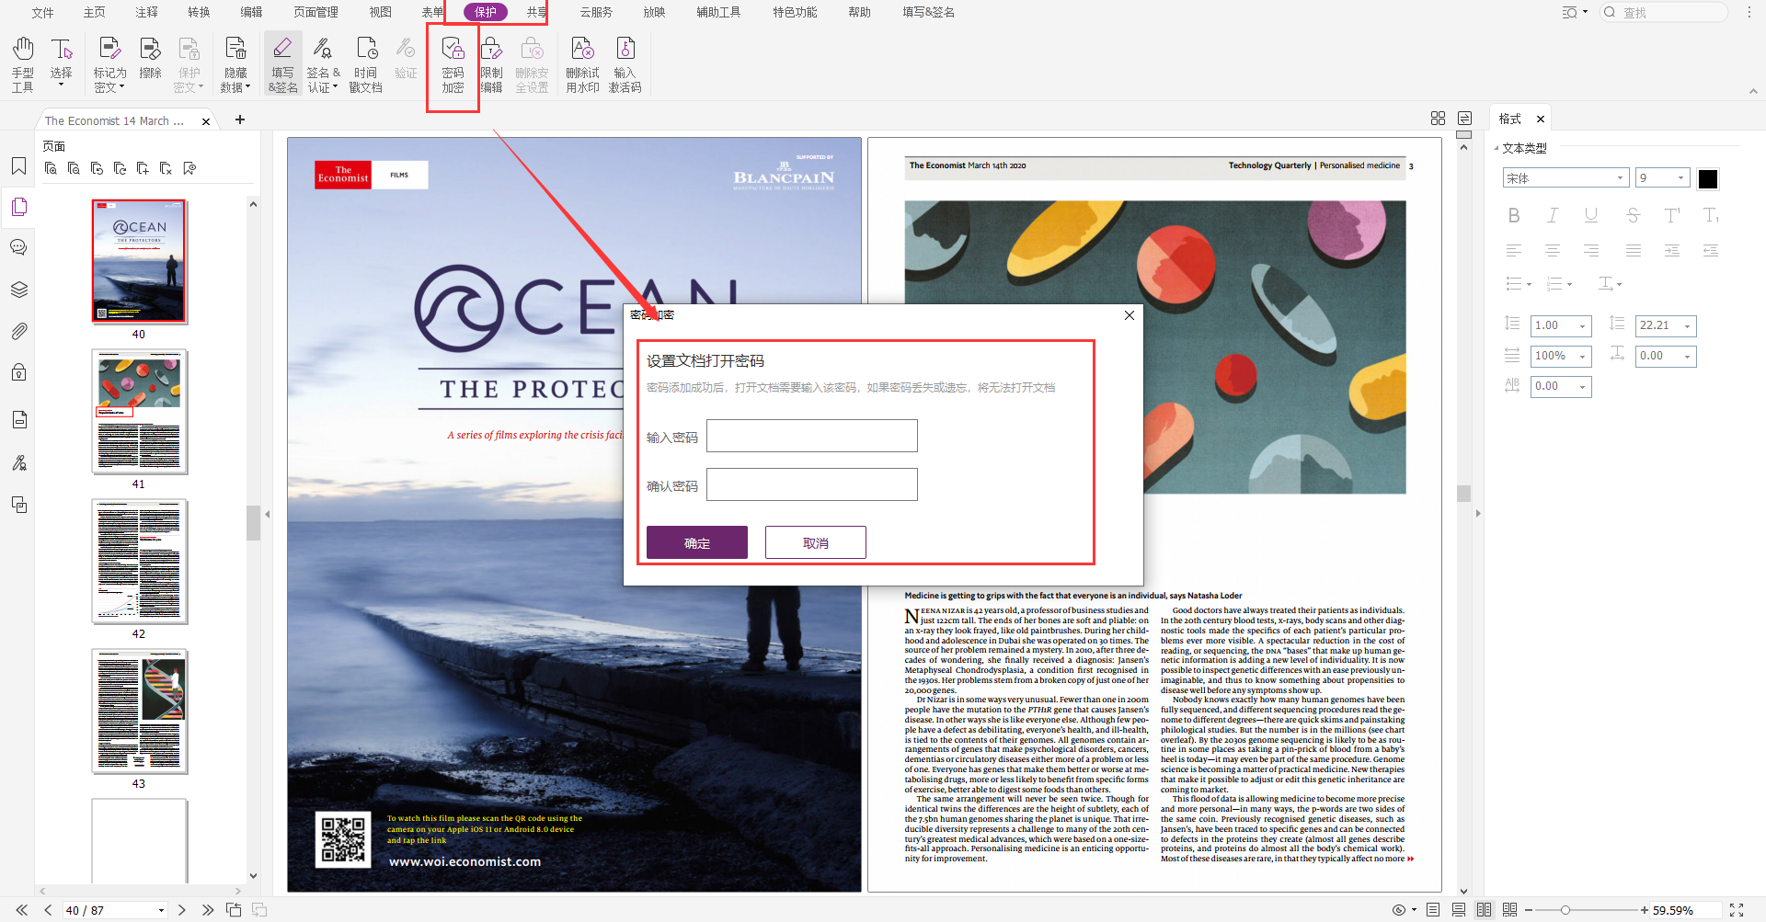Open the Convert (转换) menu tab

click(x=199, y=12)
